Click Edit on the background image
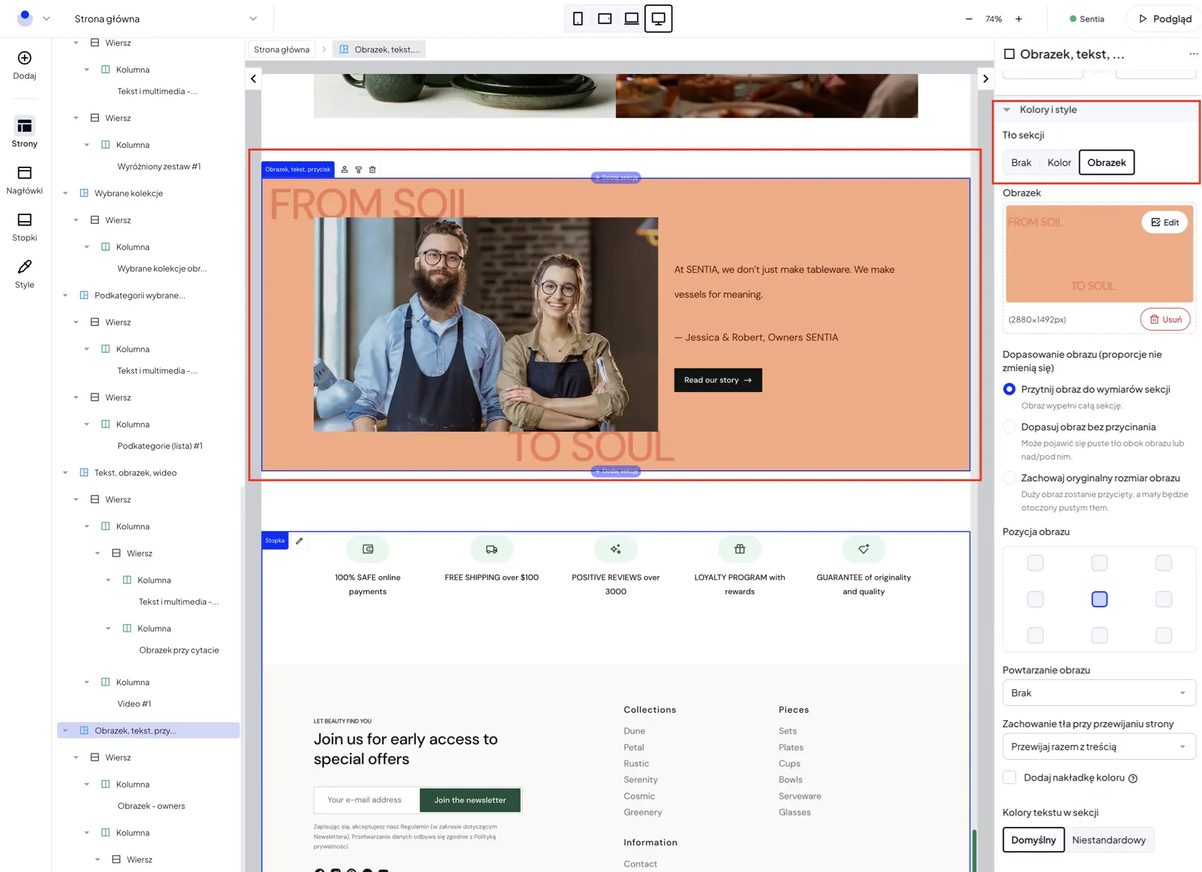This screenshot has width=1202, height=872. click(x=1165, y=223)
